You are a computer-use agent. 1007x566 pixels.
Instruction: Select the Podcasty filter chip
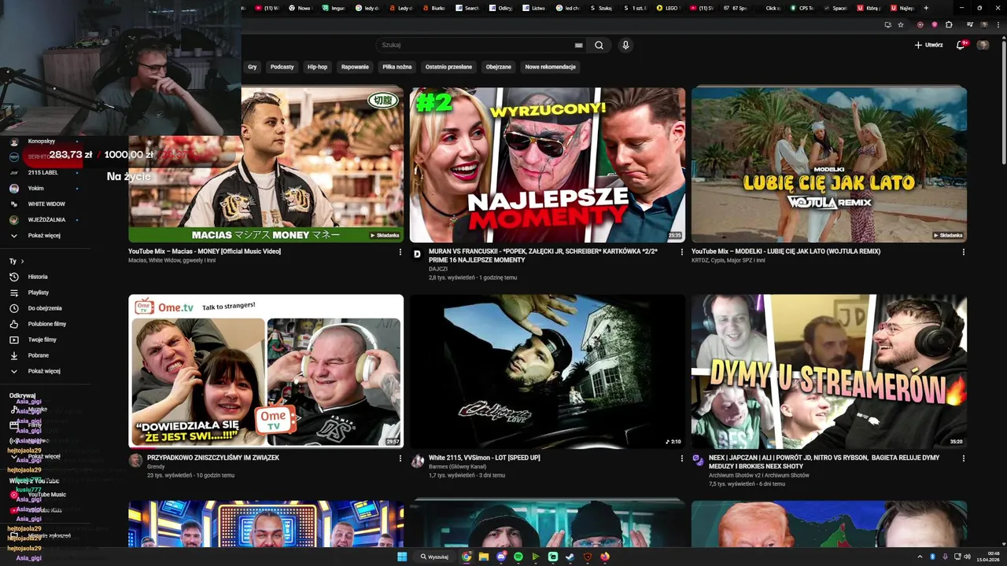coord(282,67)
